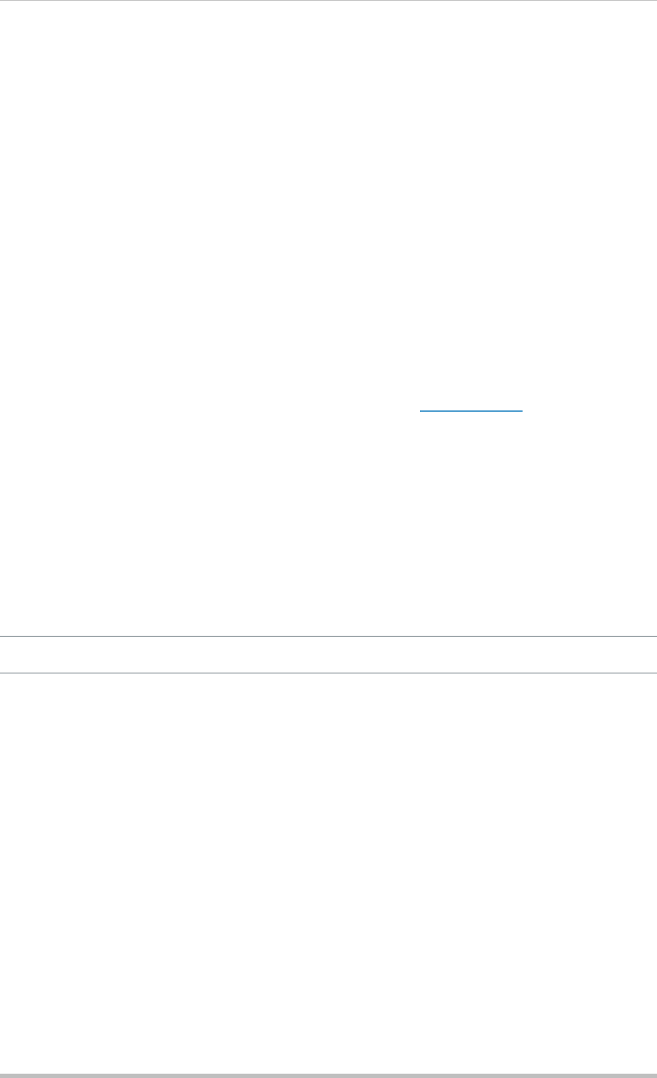This screenshot has width=657, height=1078.
Task: Click the horizontal scrollbar at page bottom
Action: 328,1075
